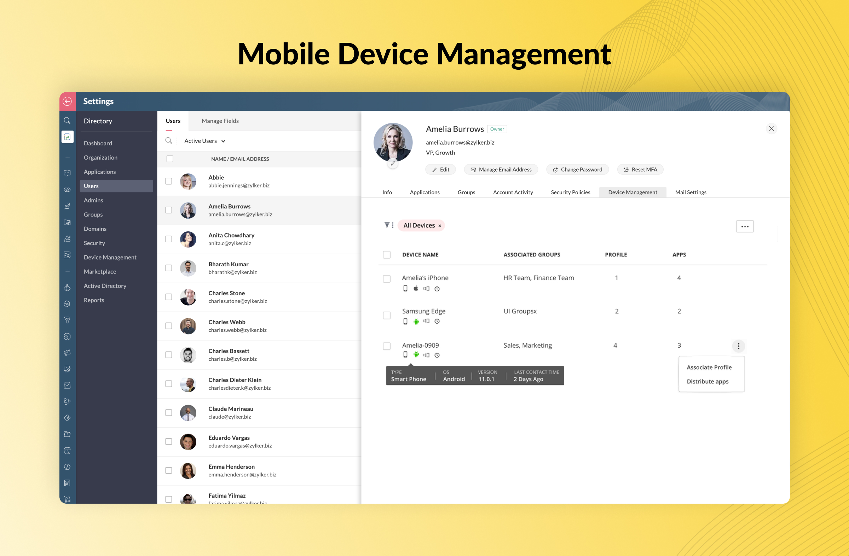Open Active Directory in sidebar
849x556 pixels.
(x=105, y=286)
